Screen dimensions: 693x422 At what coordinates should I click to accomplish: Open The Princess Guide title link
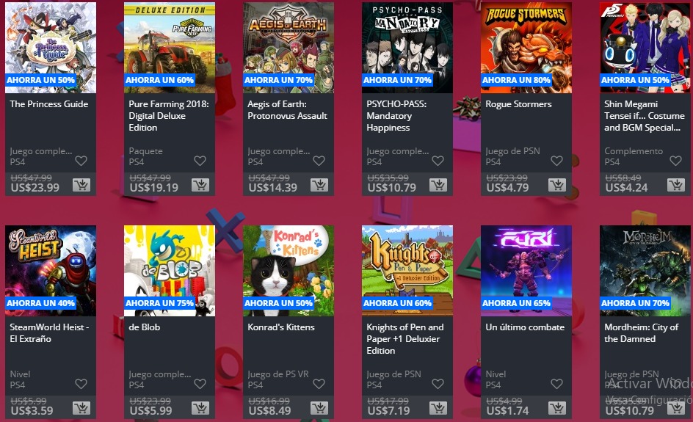click(49, 104)
